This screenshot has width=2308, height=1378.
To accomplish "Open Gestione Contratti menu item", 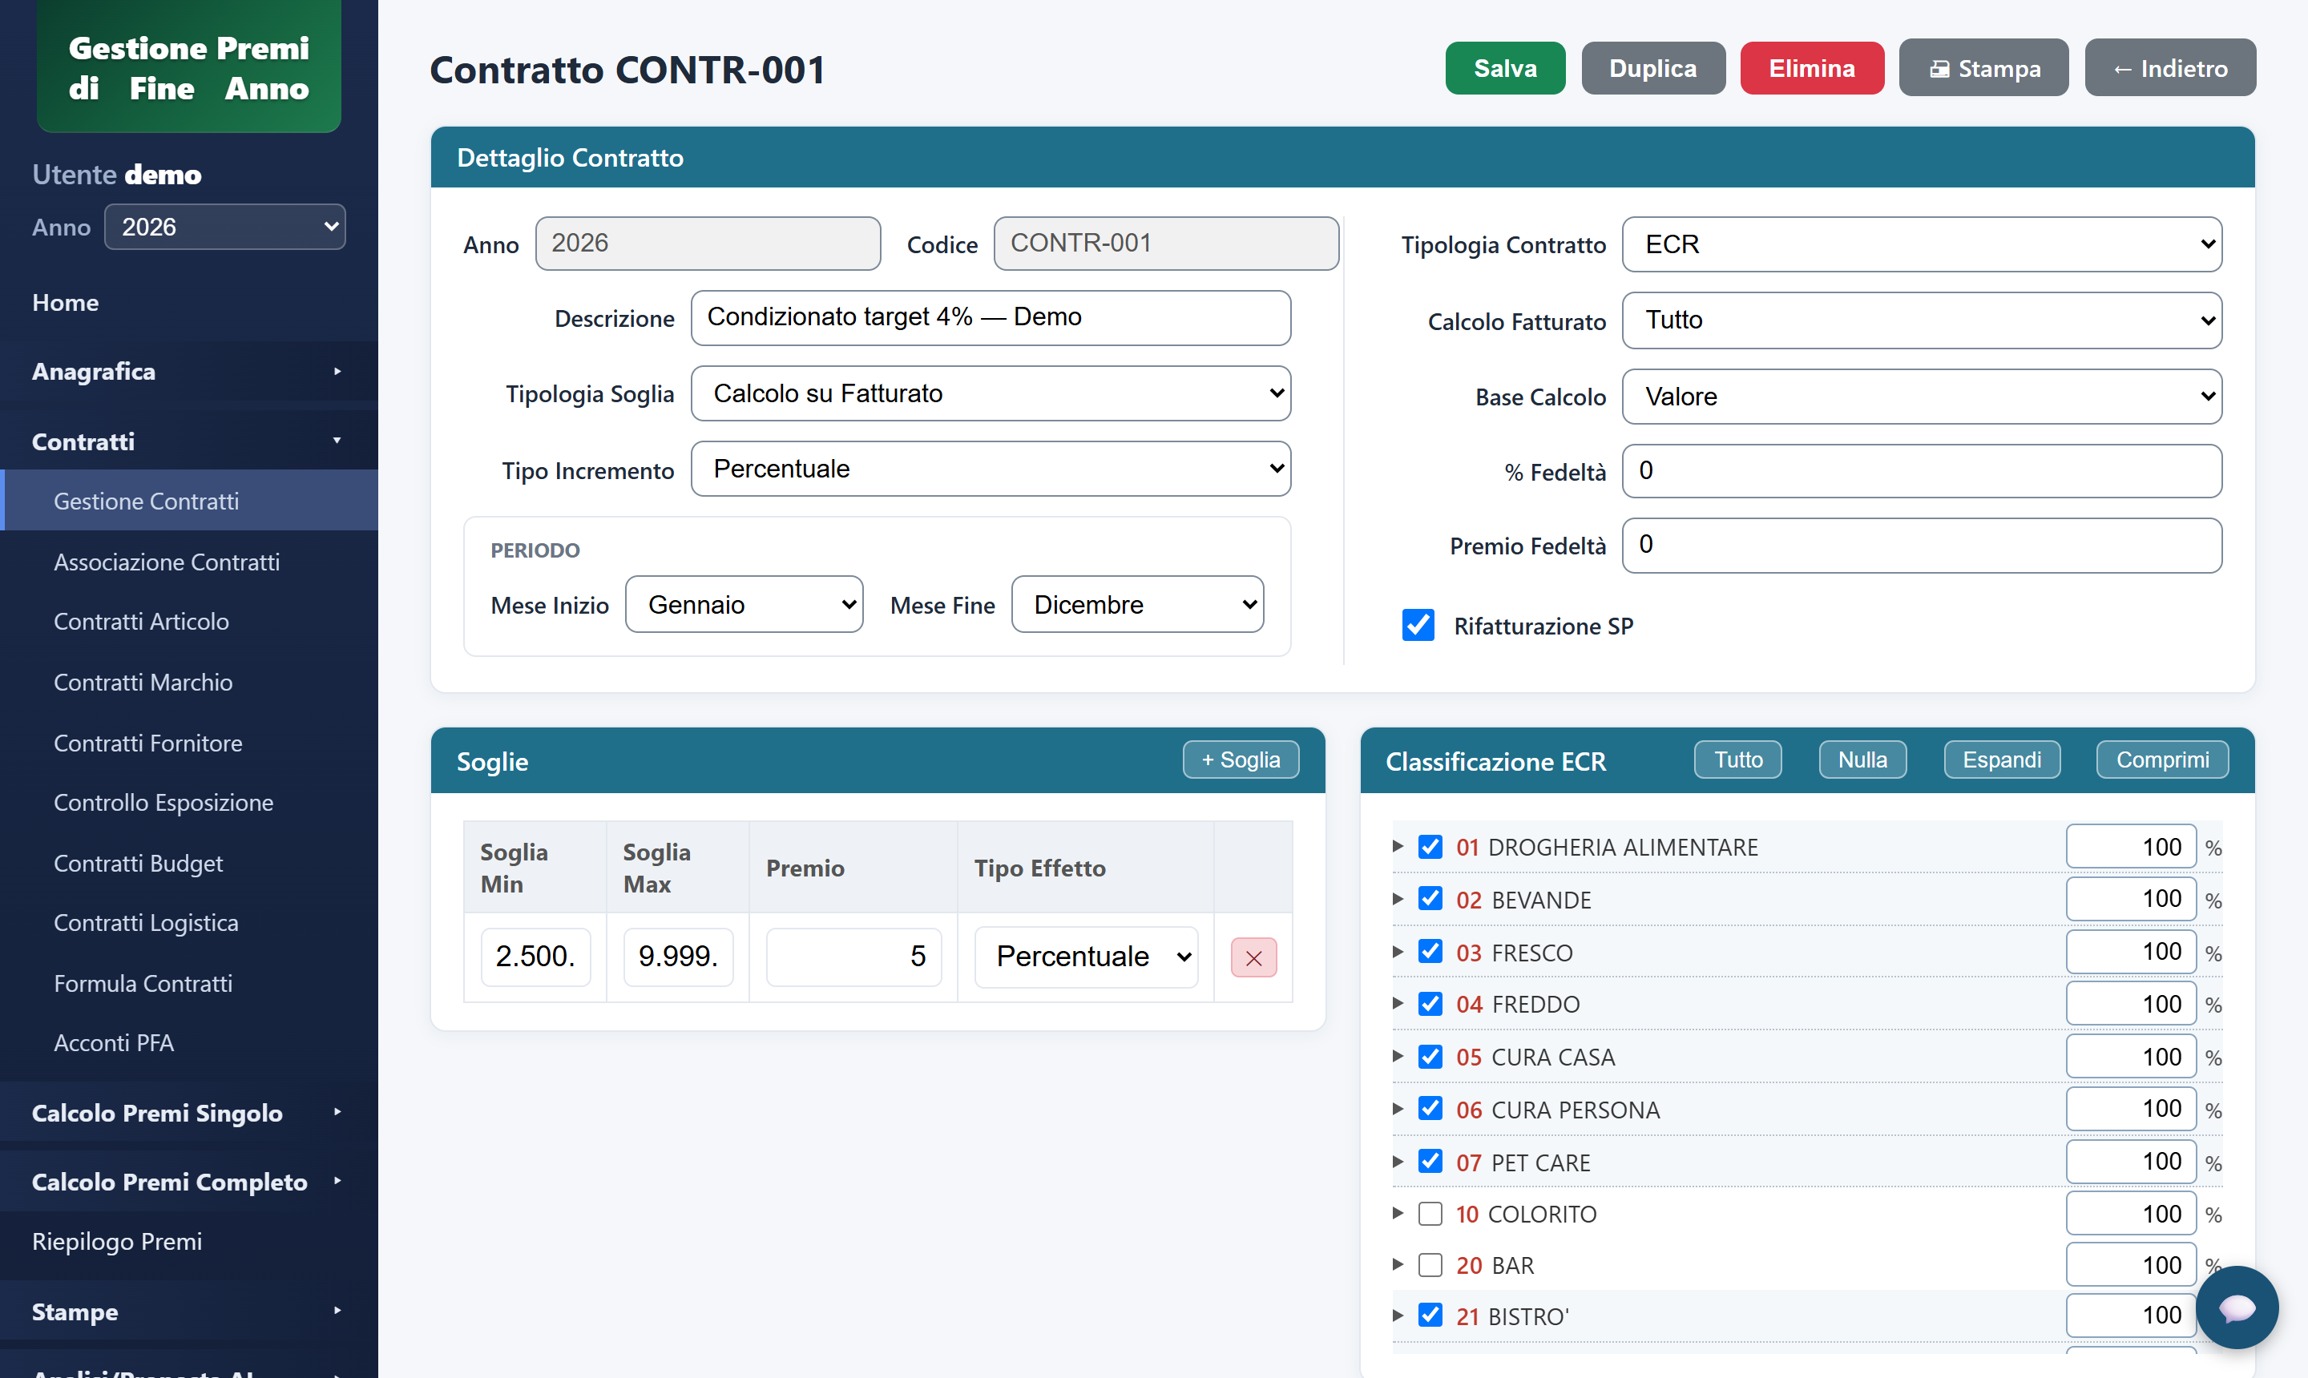I will coord(188,501).
